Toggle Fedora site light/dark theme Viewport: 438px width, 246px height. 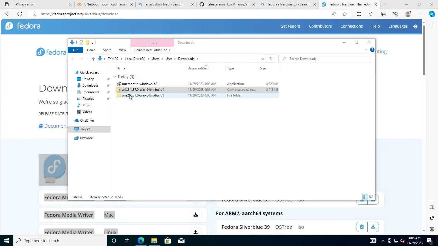415,27
